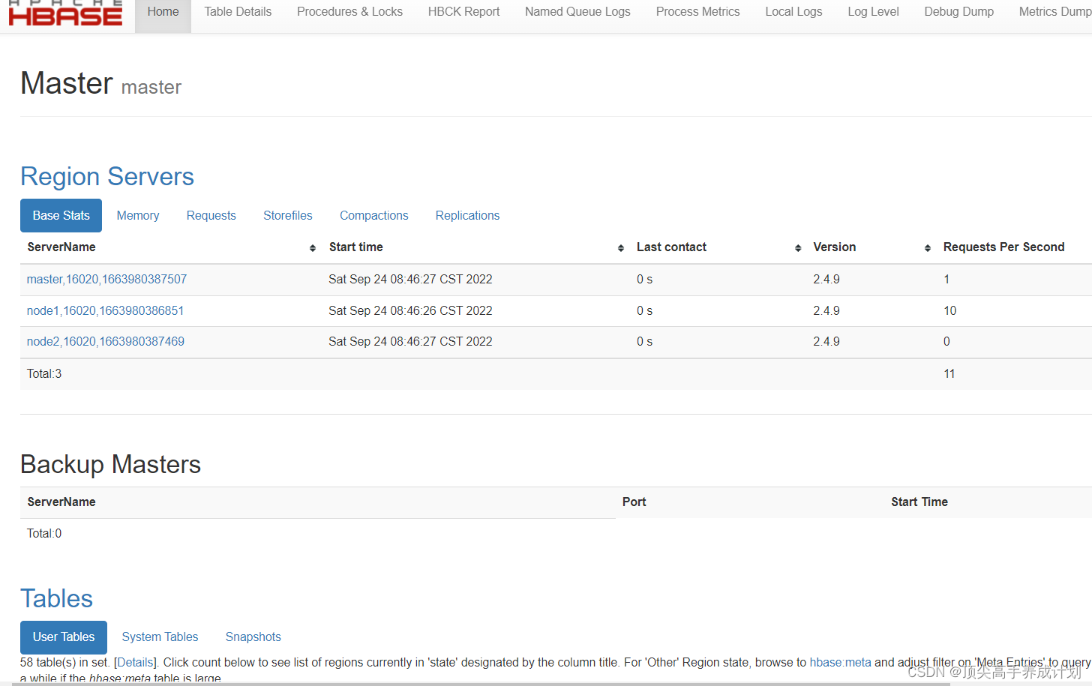This screenshot has width=1092, height=686.
Task: Open region server master,16020,1663980387507
Action: tap(106, 279)
